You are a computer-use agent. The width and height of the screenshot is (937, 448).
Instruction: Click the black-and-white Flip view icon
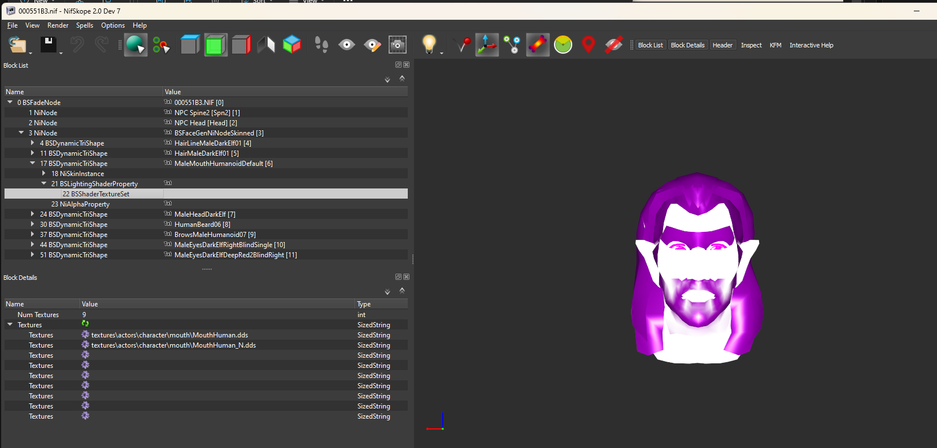tap(267, 45)
